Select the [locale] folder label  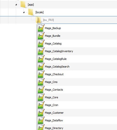(40, 12)
